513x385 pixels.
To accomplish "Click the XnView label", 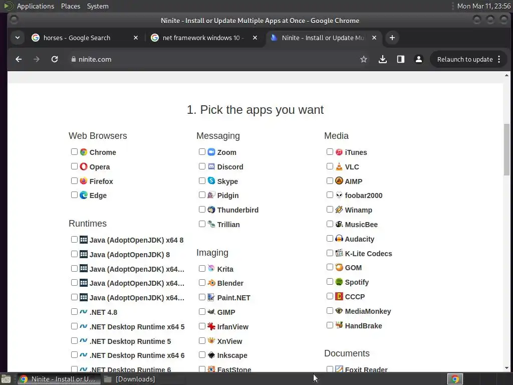I will pos(229,341).
